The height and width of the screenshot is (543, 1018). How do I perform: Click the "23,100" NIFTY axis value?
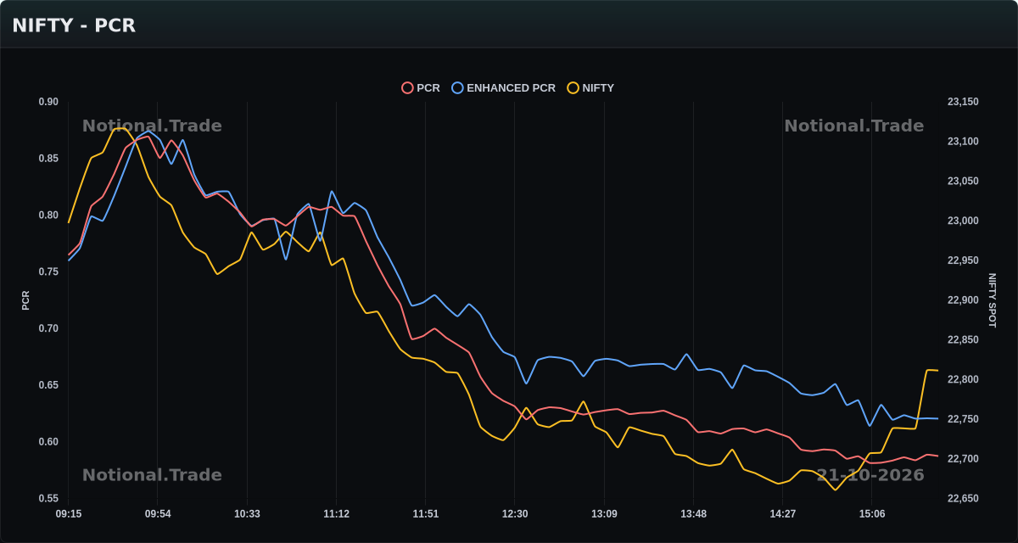[963, 142]
